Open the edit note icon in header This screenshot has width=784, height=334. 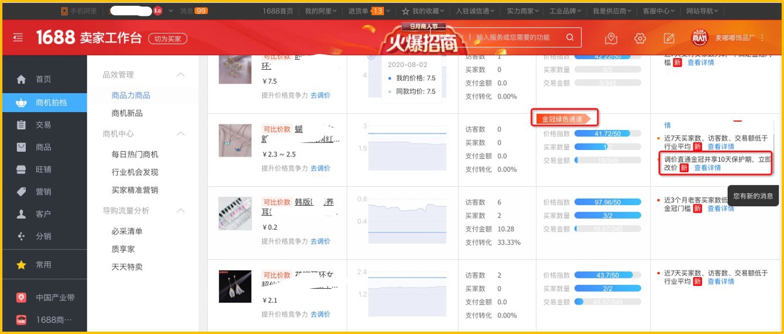669,38
